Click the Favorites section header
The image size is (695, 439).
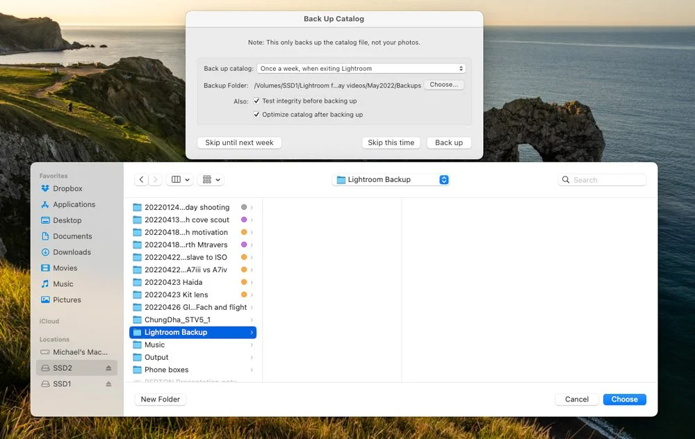click(54, 176)
